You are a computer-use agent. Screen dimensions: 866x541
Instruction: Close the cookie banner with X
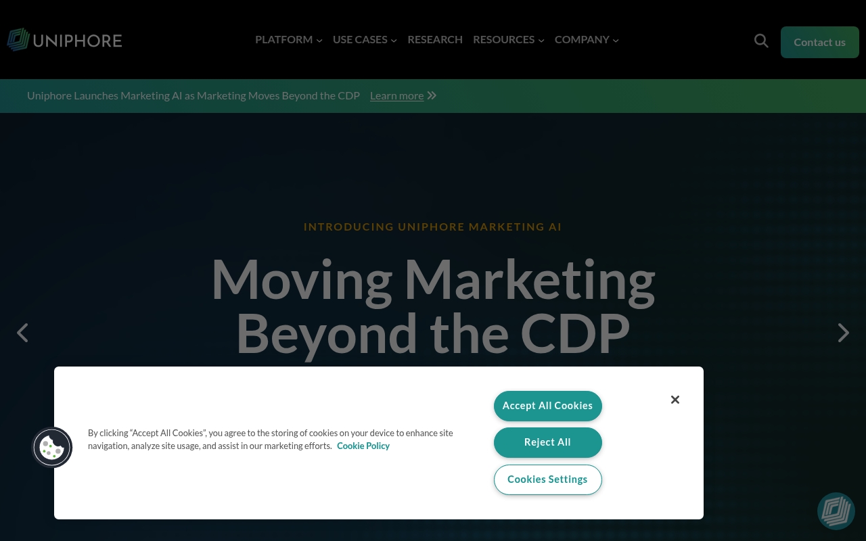(675, 400)
